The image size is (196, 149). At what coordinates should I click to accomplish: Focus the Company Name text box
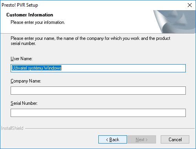98,90
